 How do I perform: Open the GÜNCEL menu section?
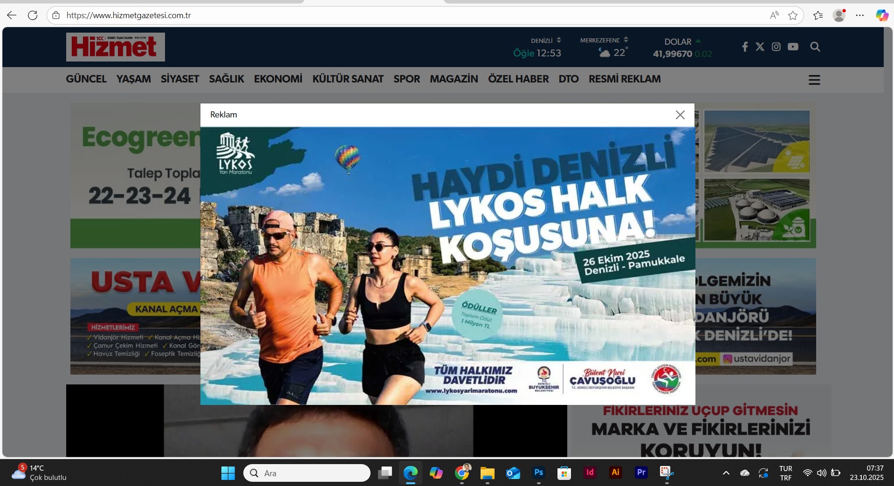(x=86, y=79)
